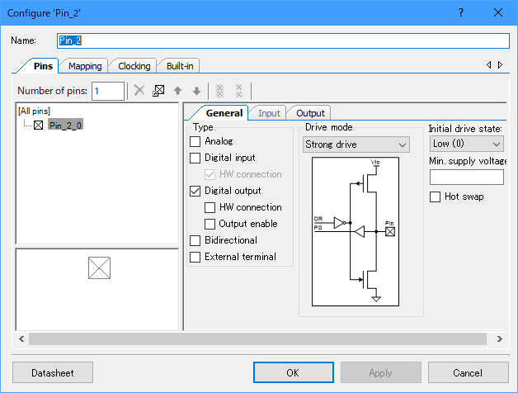The width and height of the screenshot is (518, 393).
Task: Open the Datasheet
Action: pos(53,372)
